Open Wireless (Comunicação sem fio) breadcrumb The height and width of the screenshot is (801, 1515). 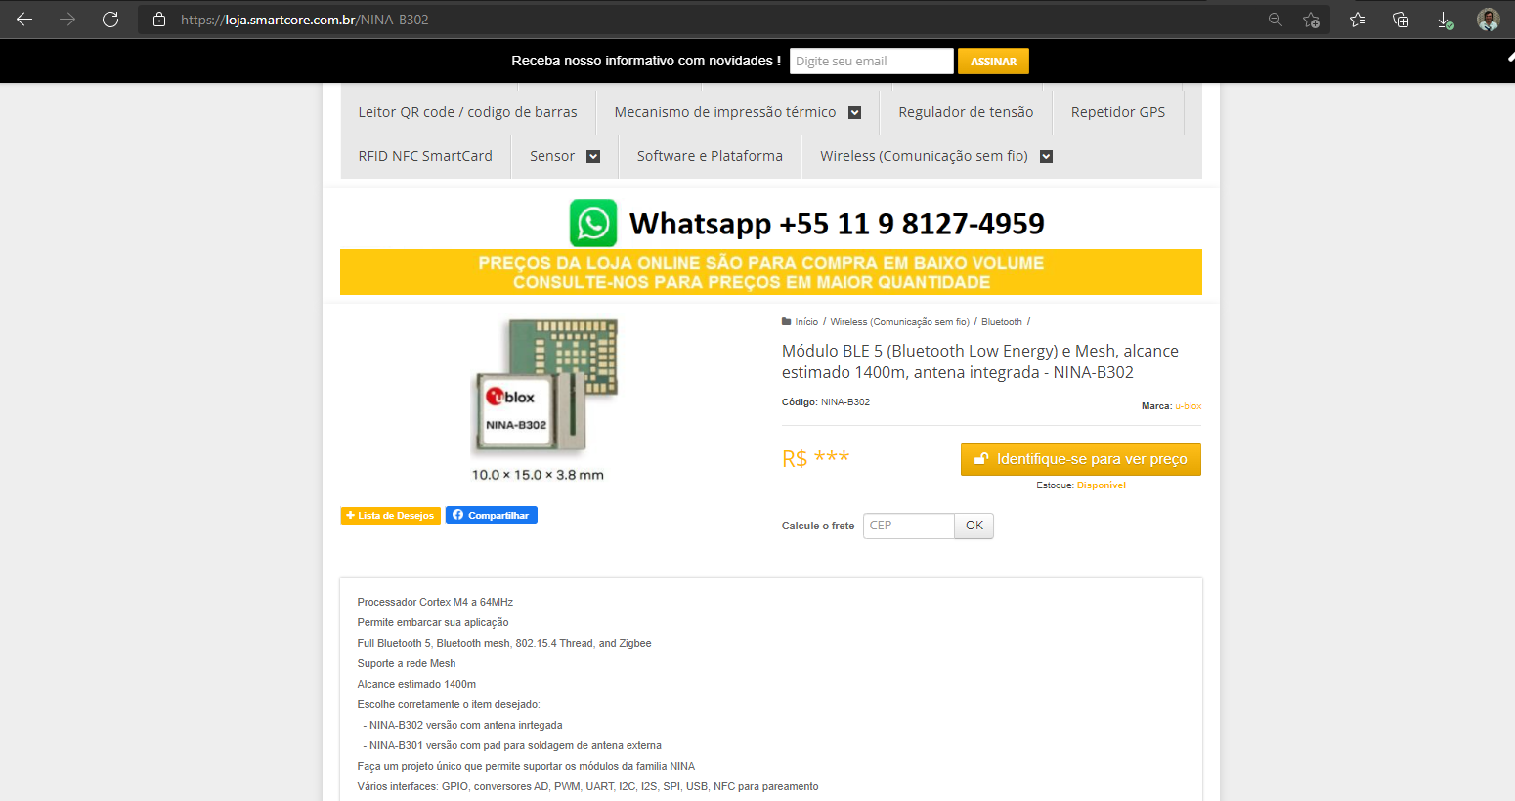pyautogui.click(x=899, y=322)
